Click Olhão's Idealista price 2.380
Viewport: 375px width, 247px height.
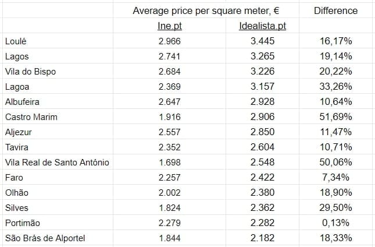[x=262, y=193]
